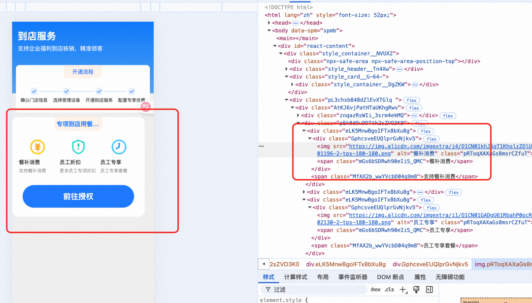The height and width of the screenshot is (303, 532).
Task: Click the new style rule plus icon
Action: 403,290
